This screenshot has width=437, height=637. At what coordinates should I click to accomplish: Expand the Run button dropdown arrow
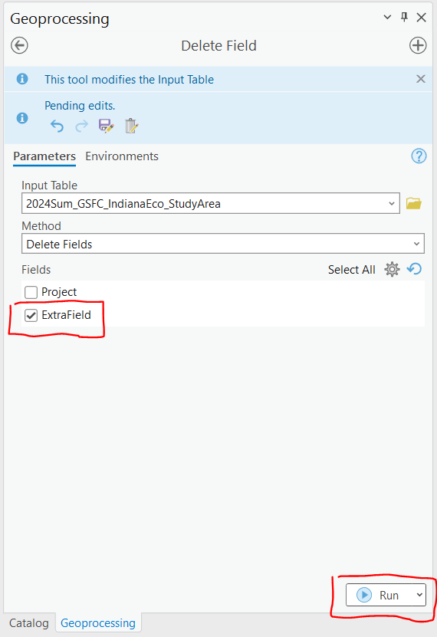coord(419,595)
